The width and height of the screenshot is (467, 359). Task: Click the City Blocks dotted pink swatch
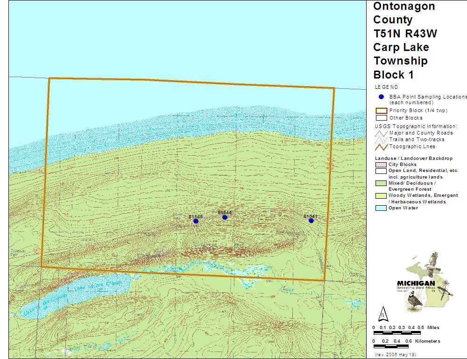coord(381,165)
